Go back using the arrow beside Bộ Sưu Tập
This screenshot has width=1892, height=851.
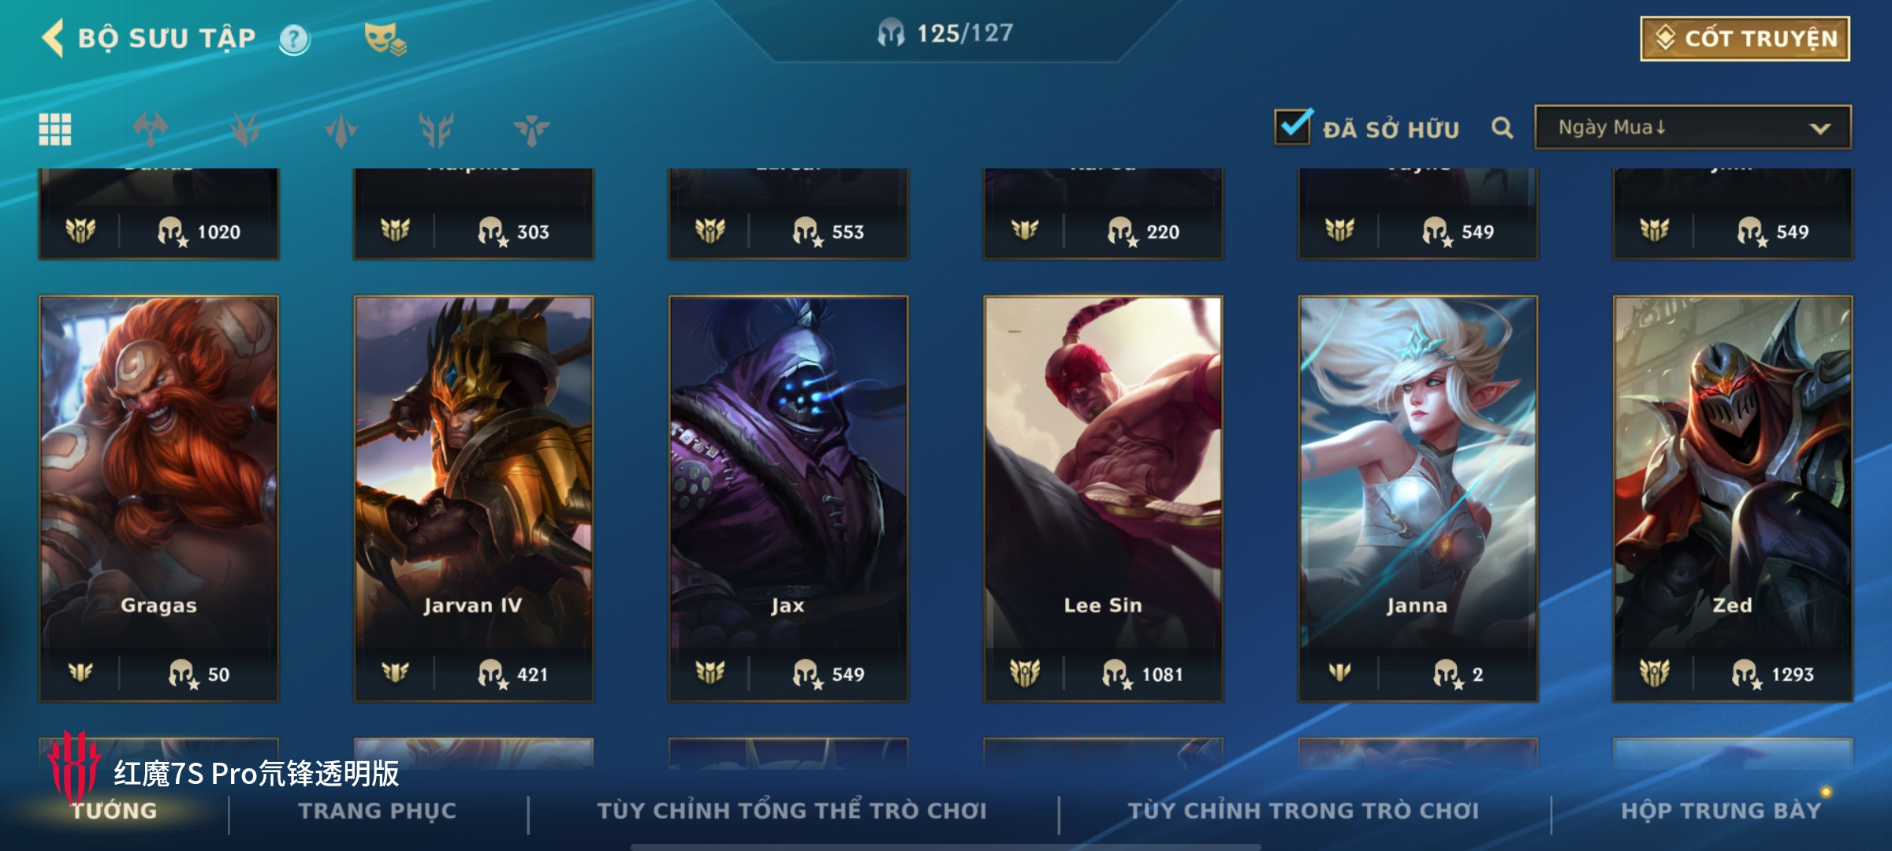(53, 38)
